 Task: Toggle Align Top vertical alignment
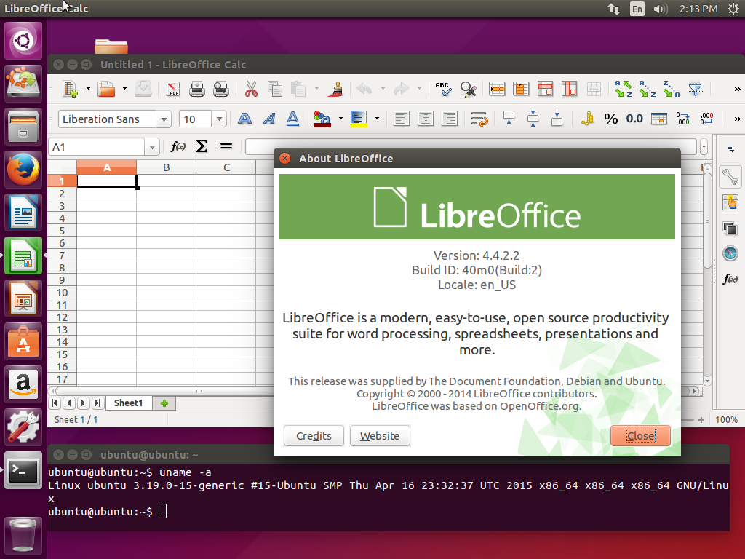point(509,119)
